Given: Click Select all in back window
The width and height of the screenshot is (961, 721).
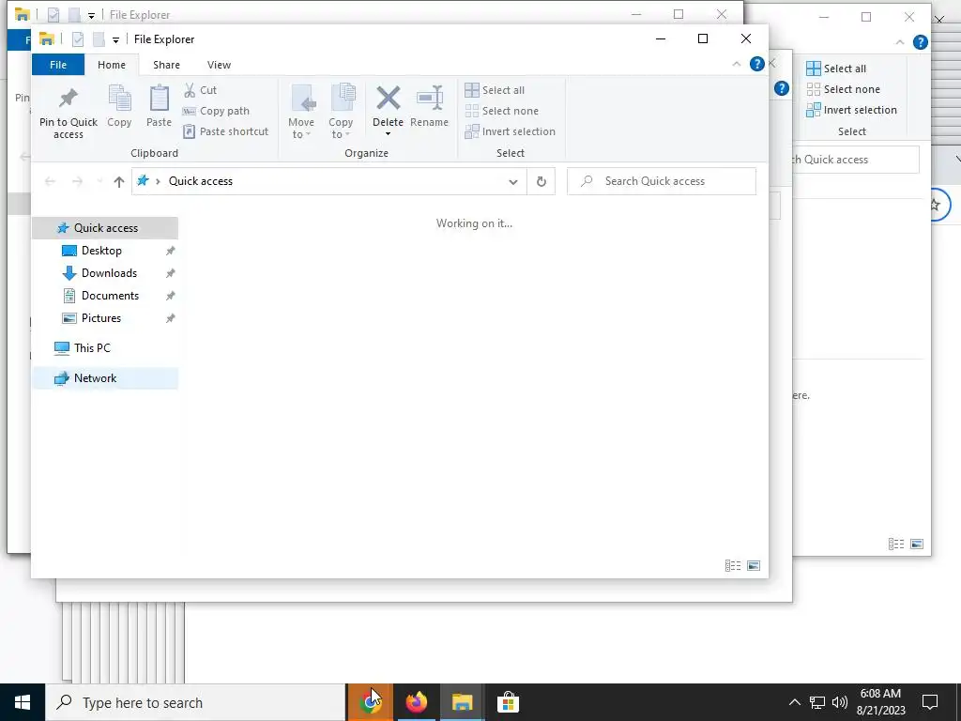Looking at the screenshot, I should tap(836, 69).
